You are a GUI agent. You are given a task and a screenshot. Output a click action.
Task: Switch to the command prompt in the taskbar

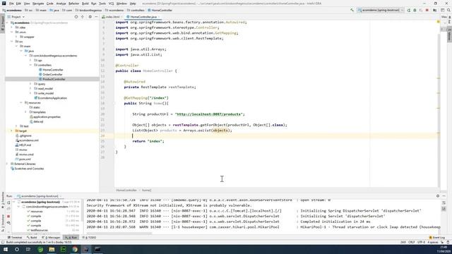pyautogui.click(x=97, y=249)
